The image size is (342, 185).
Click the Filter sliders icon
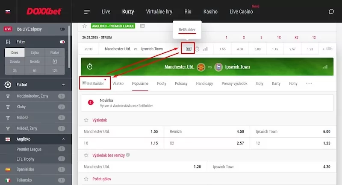(x=8, y=42)
